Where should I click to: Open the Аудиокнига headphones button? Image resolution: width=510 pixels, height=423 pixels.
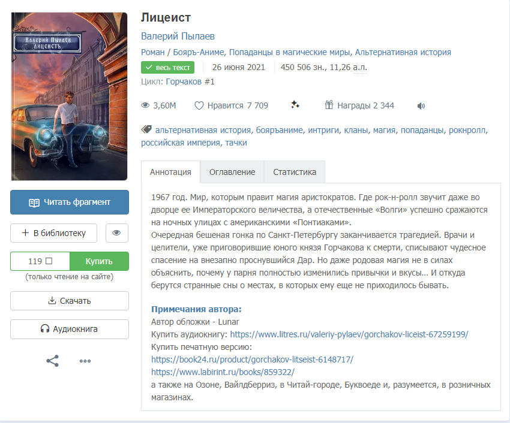(70, 329)
